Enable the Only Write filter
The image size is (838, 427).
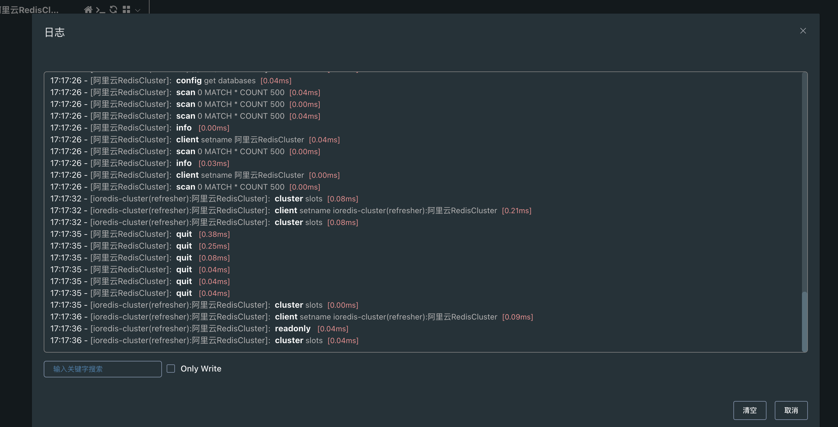click(x=171, y=369)
